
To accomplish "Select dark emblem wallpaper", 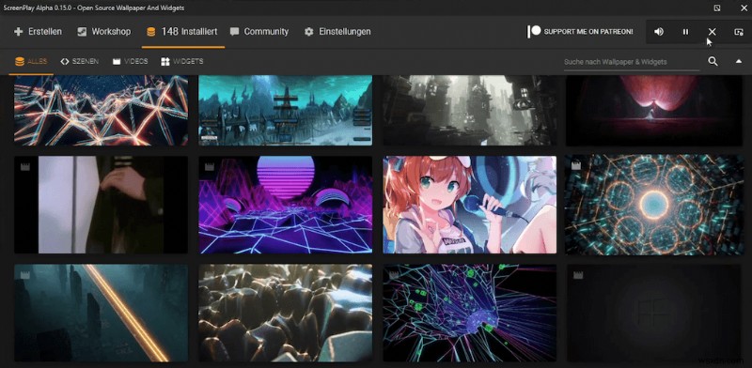I will coord(654,313).
